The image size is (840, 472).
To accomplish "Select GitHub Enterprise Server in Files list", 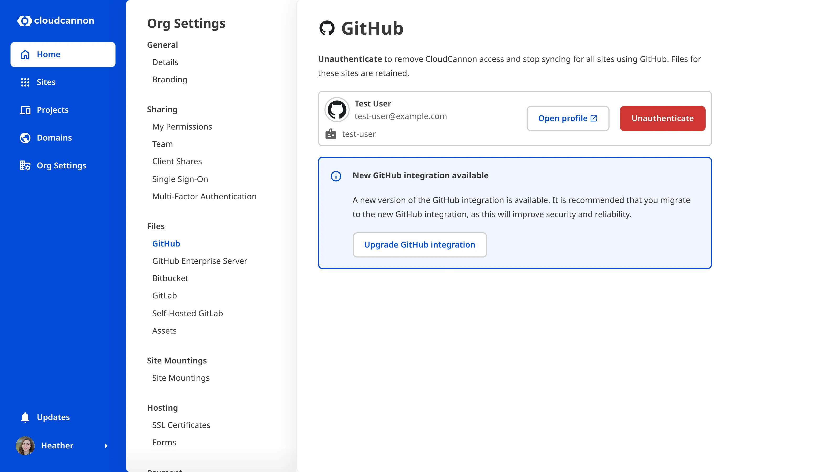I will tap(200, 261).
